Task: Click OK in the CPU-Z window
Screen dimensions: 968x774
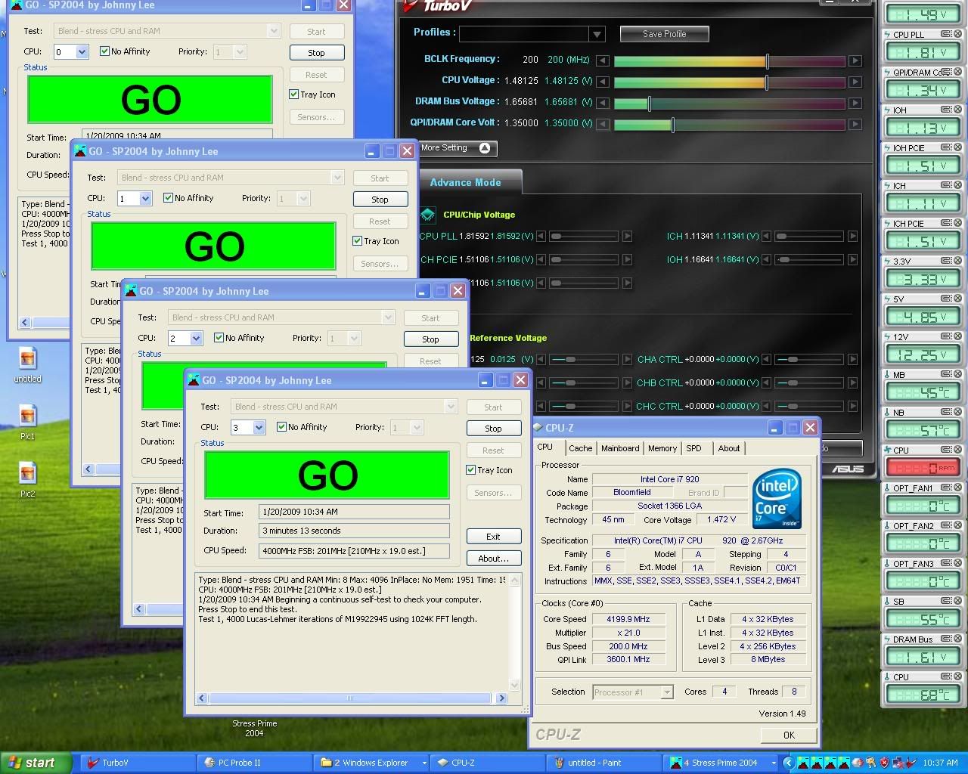Action: coord(789,735)
